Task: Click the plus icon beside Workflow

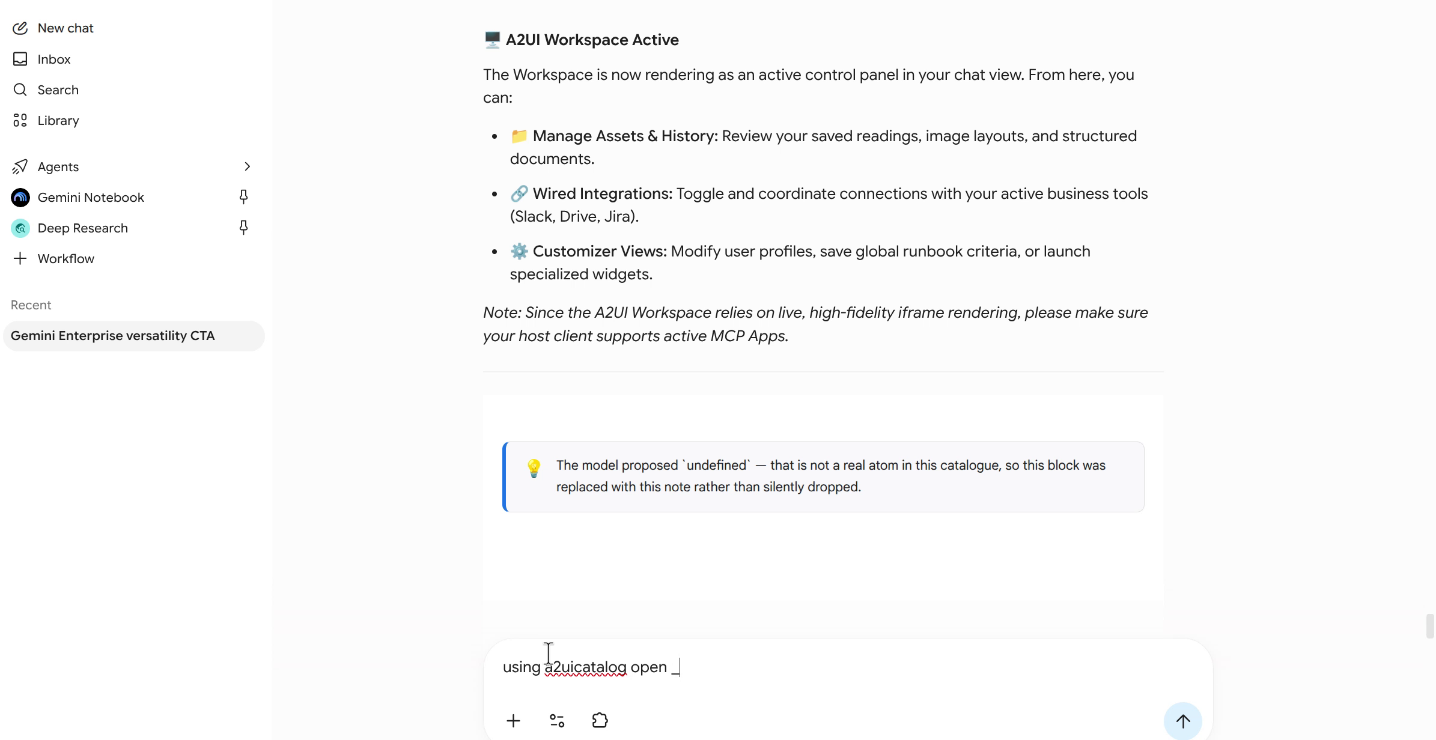Action: (20, 258)
